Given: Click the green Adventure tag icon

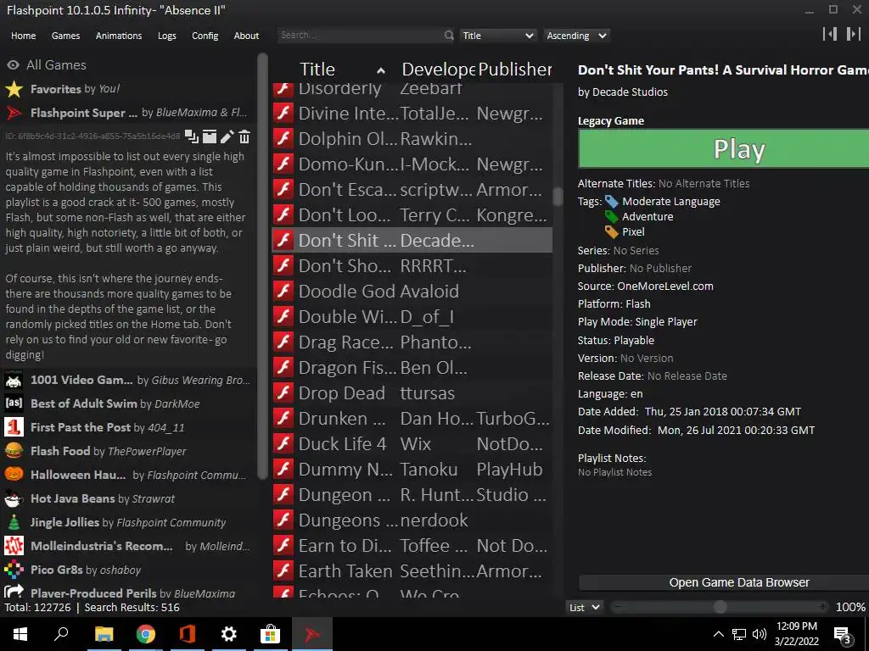Looking at the screenshot, I should 611,216.
